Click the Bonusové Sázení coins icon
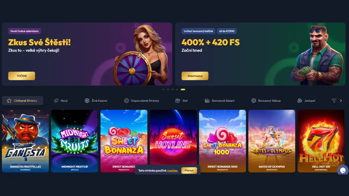This screenshot has width=349, height=196. click(207, 101)
